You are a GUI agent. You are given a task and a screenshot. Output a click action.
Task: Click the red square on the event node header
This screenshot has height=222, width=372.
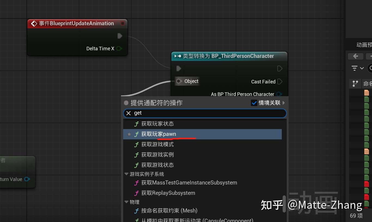[122, 23]
